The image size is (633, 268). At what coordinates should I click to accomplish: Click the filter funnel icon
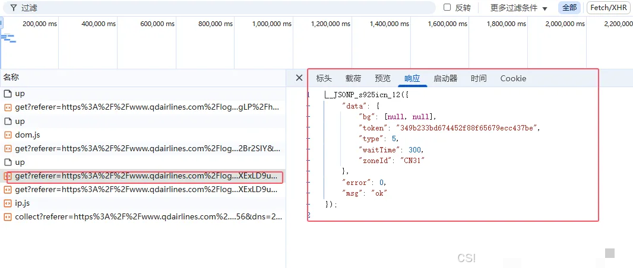point(13,8)
